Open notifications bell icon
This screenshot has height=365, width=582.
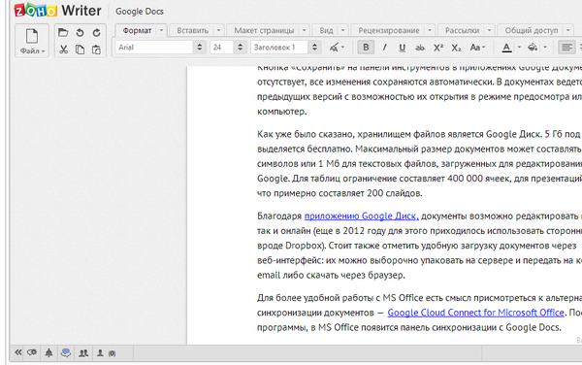click(x=48, y=352)
